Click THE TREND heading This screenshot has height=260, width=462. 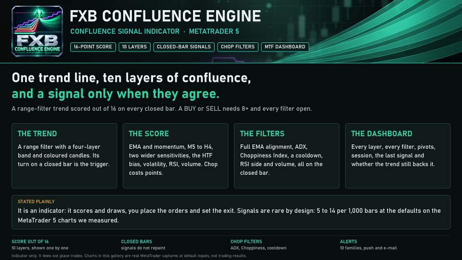(38, 134)
